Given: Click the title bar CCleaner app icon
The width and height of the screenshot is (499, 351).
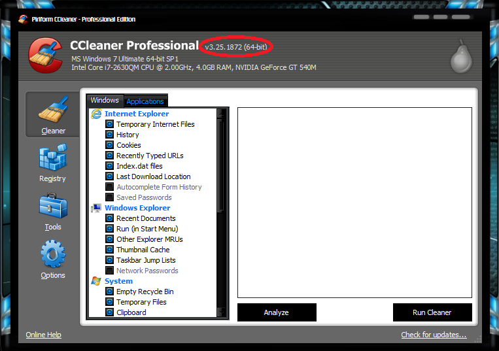Looking at the screenshot, I should click(23, 20).
